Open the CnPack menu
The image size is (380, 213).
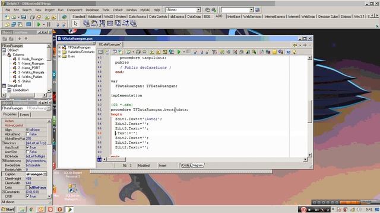point(118,10)
